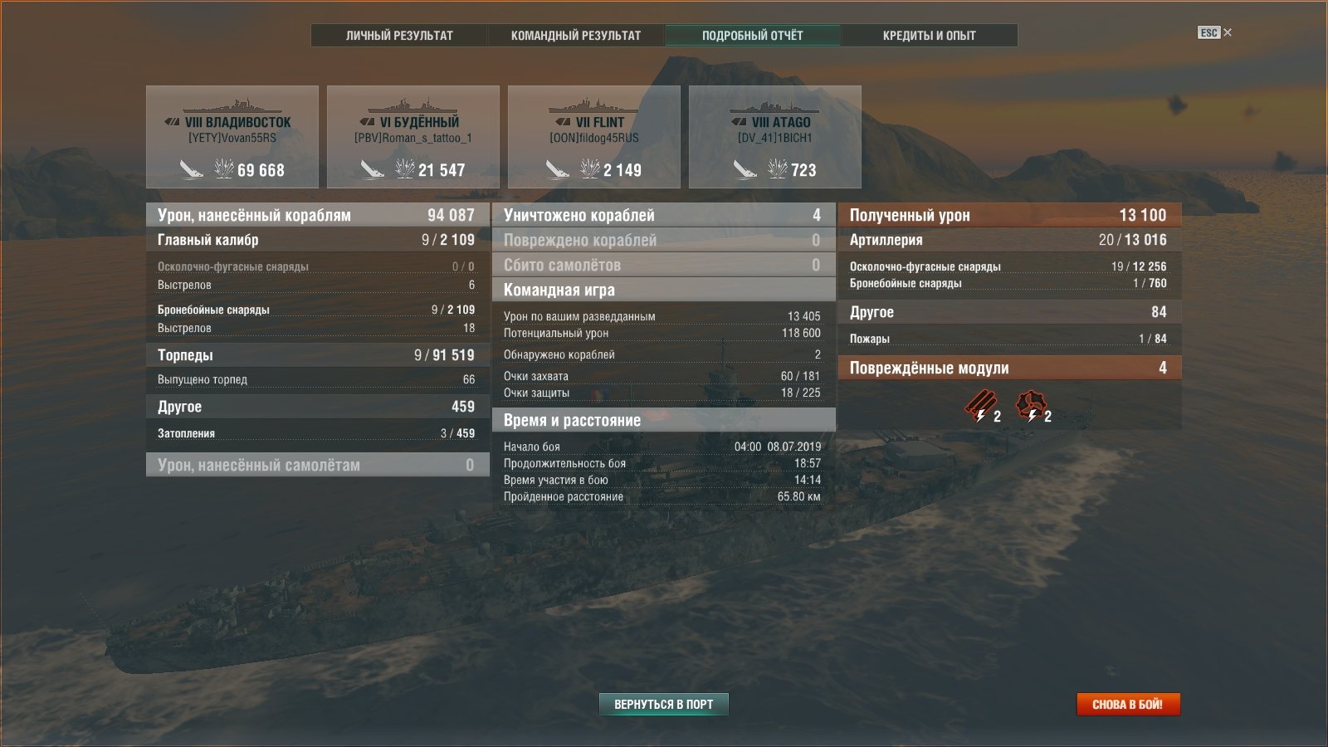Expand the Торпеды damage section header
The image size is (1328, 747).
[316, 354]
